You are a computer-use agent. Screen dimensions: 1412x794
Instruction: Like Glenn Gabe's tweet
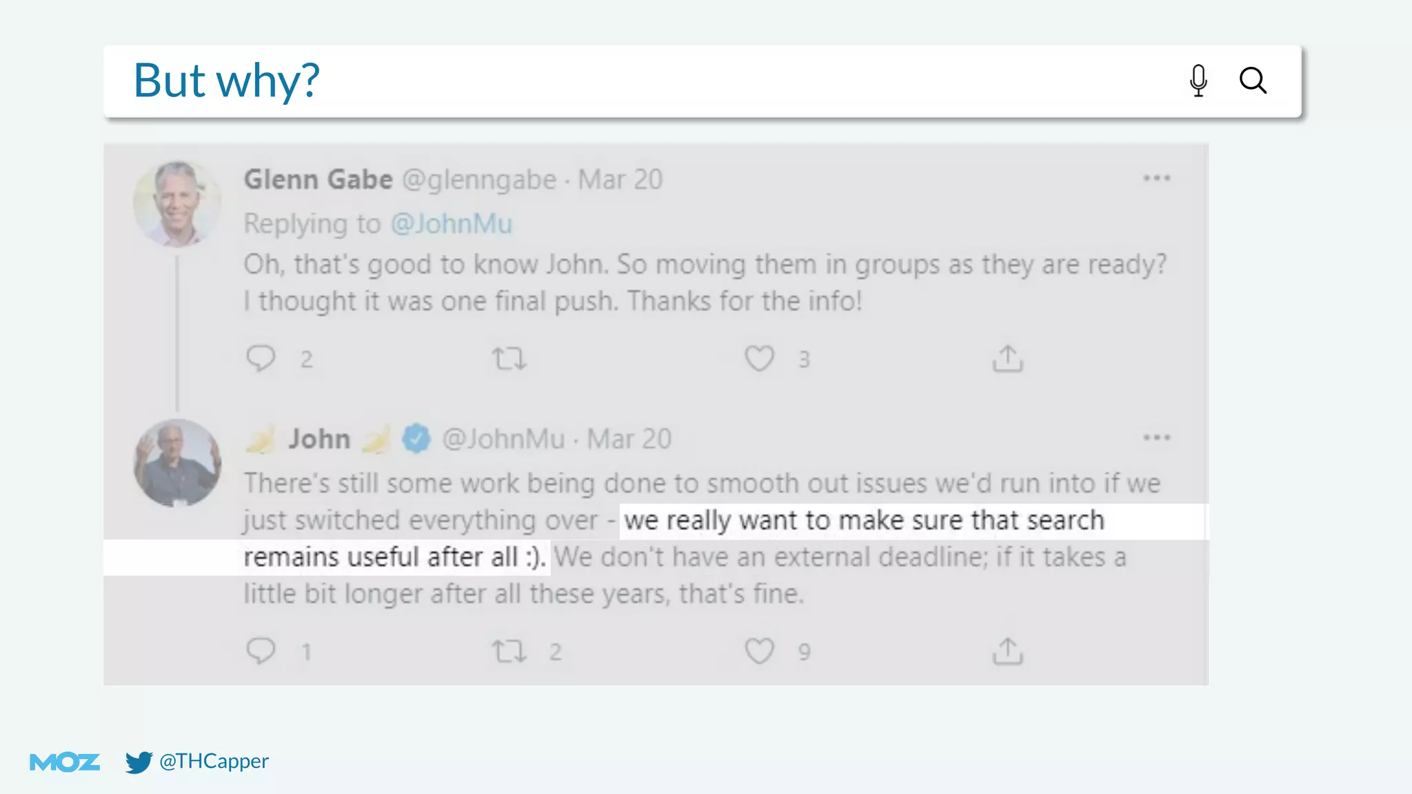[x=759, y=358]
